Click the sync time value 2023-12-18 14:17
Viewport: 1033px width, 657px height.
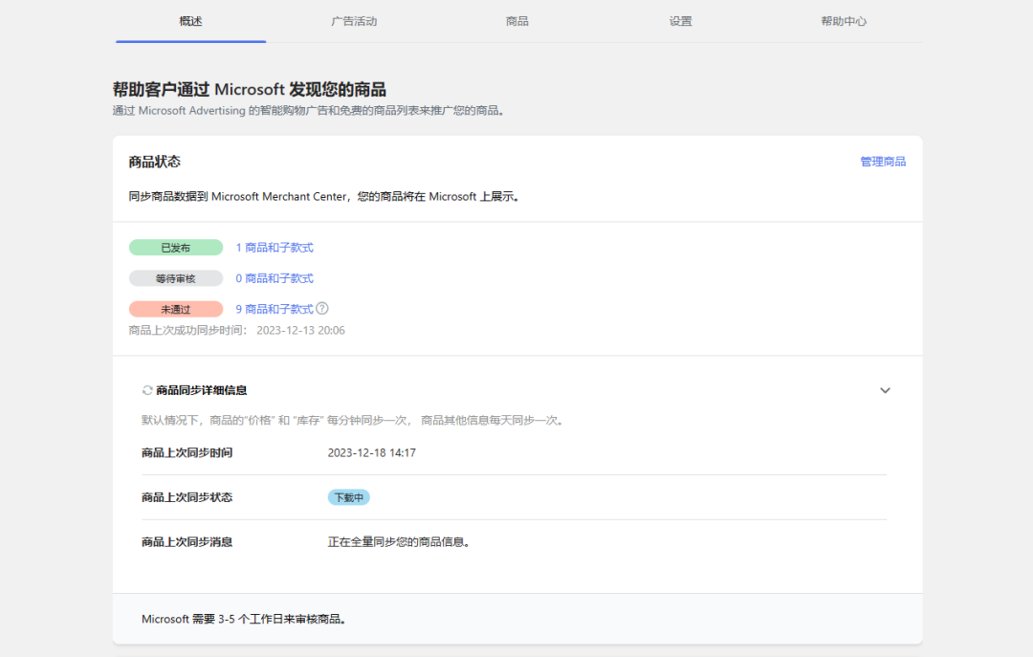(371, 452)
